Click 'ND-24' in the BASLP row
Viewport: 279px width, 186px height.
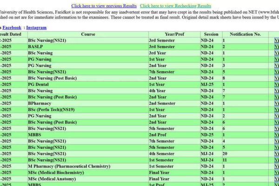[211, 46]
